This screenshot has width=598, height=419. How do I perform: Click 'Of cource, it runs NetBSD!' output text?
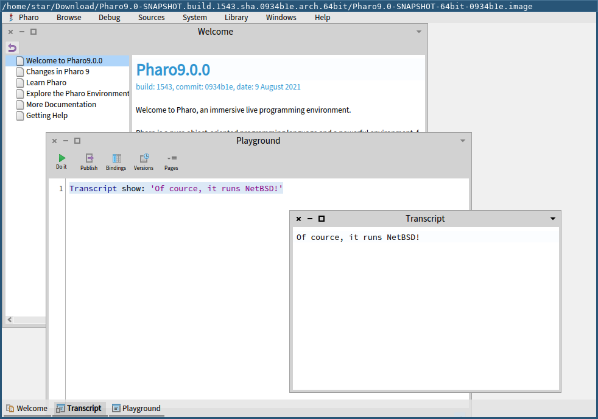[357, 237]
